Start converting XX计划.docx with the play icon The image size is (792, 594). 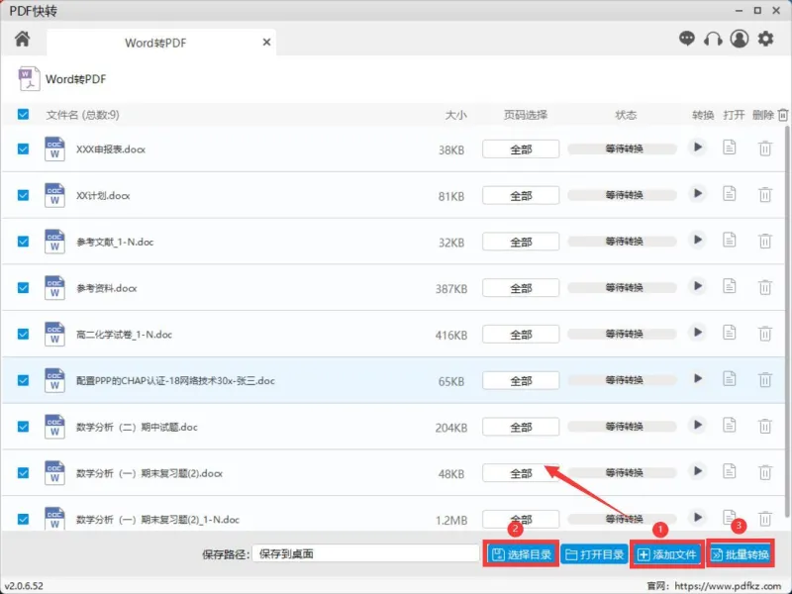pos(698,193)
